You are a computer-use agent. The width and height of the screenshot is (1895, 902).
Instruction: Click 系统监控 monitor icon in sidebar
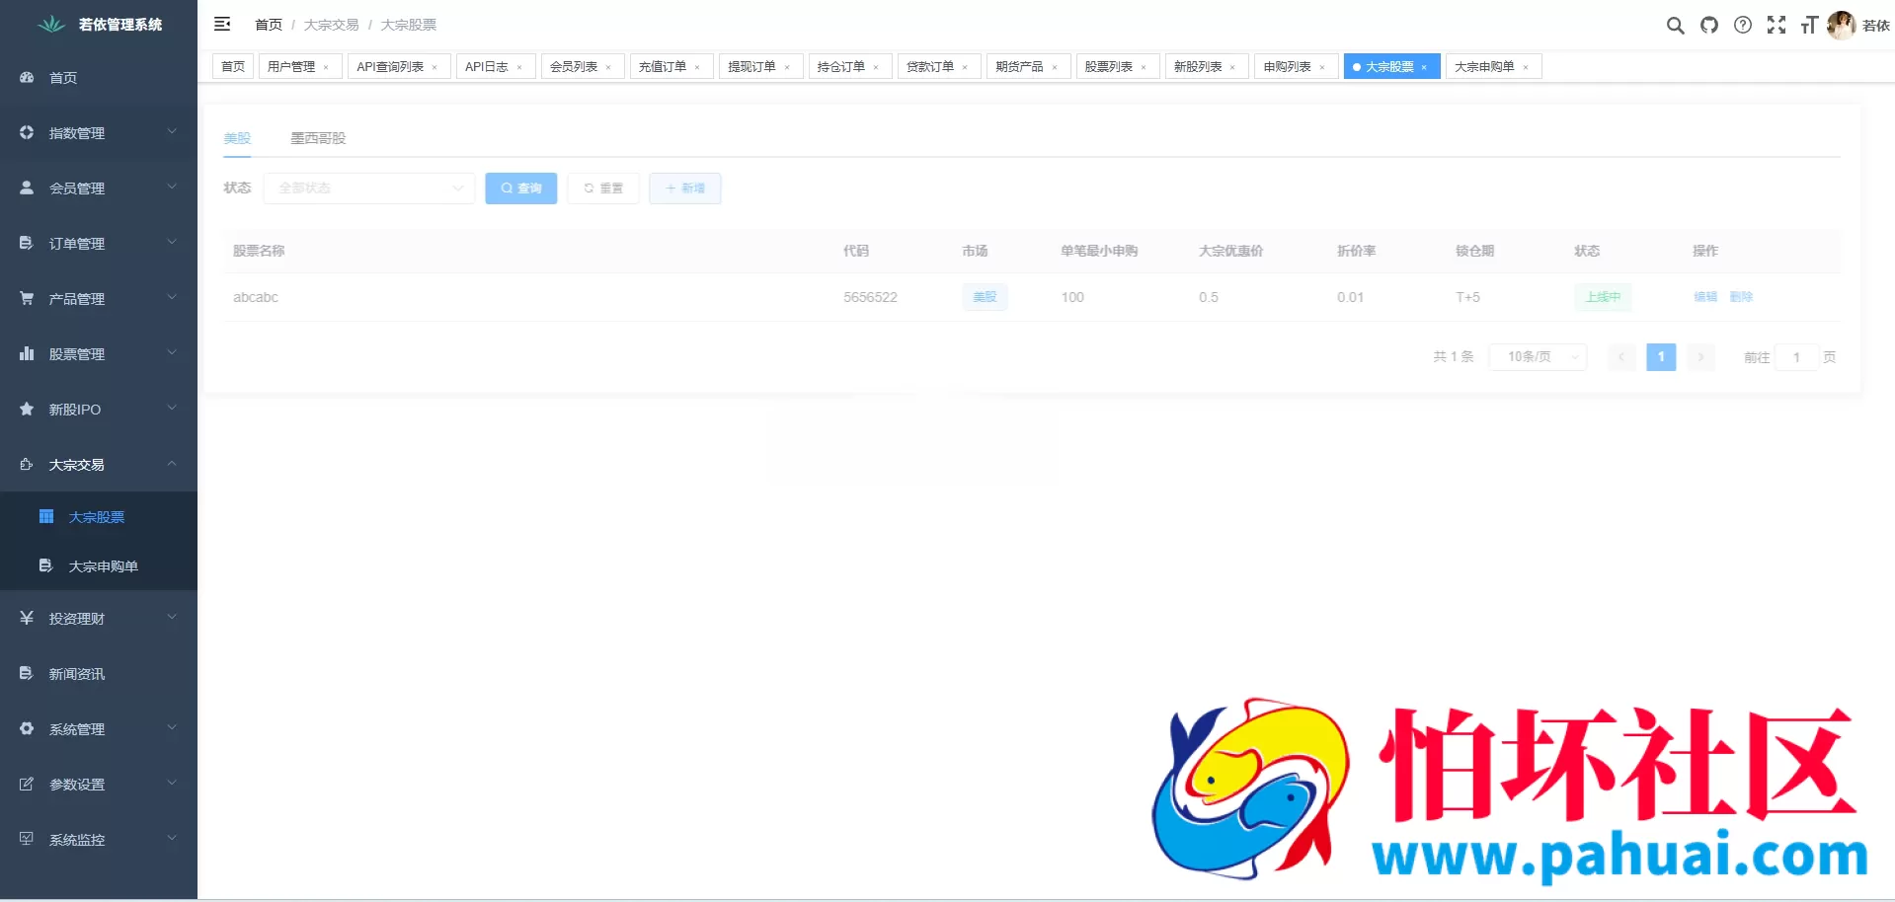coord(27,839)
